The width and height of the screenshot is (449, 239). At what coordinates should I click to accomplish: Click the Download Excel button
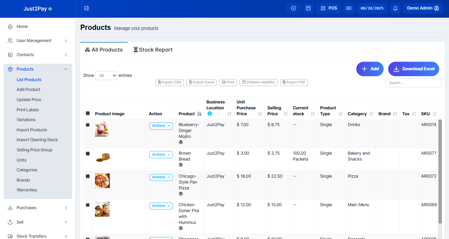(x=413, y=69)
